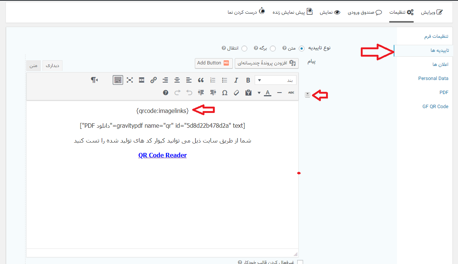Check the غیرفعال کردن قالب خودکار checkbox
Image resolution: width=458 pixels, height=264 pixels.
tap(300, 262)
